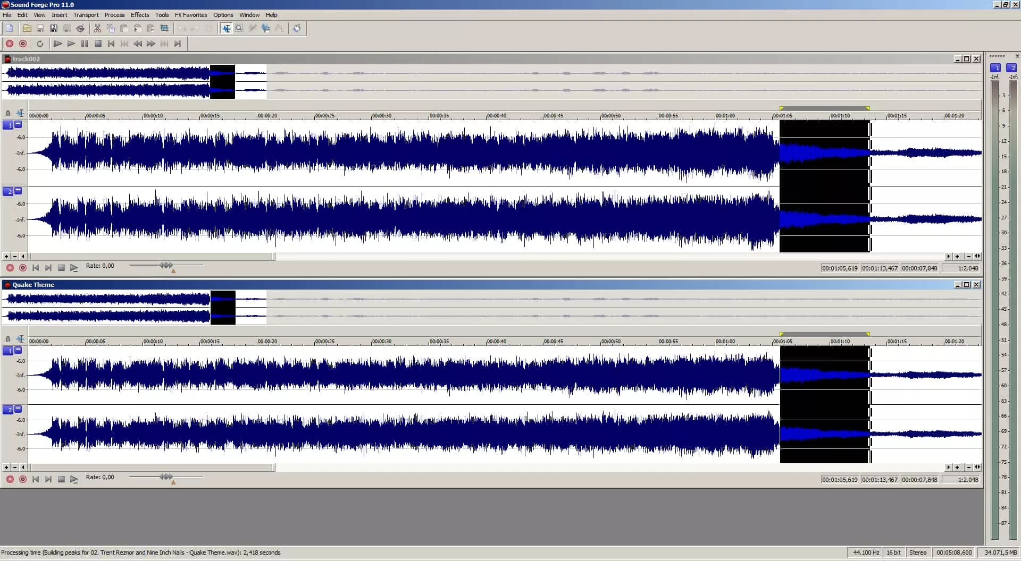Select the Magnify tool
Screen dimensions: 1021x561
(239, 28)
